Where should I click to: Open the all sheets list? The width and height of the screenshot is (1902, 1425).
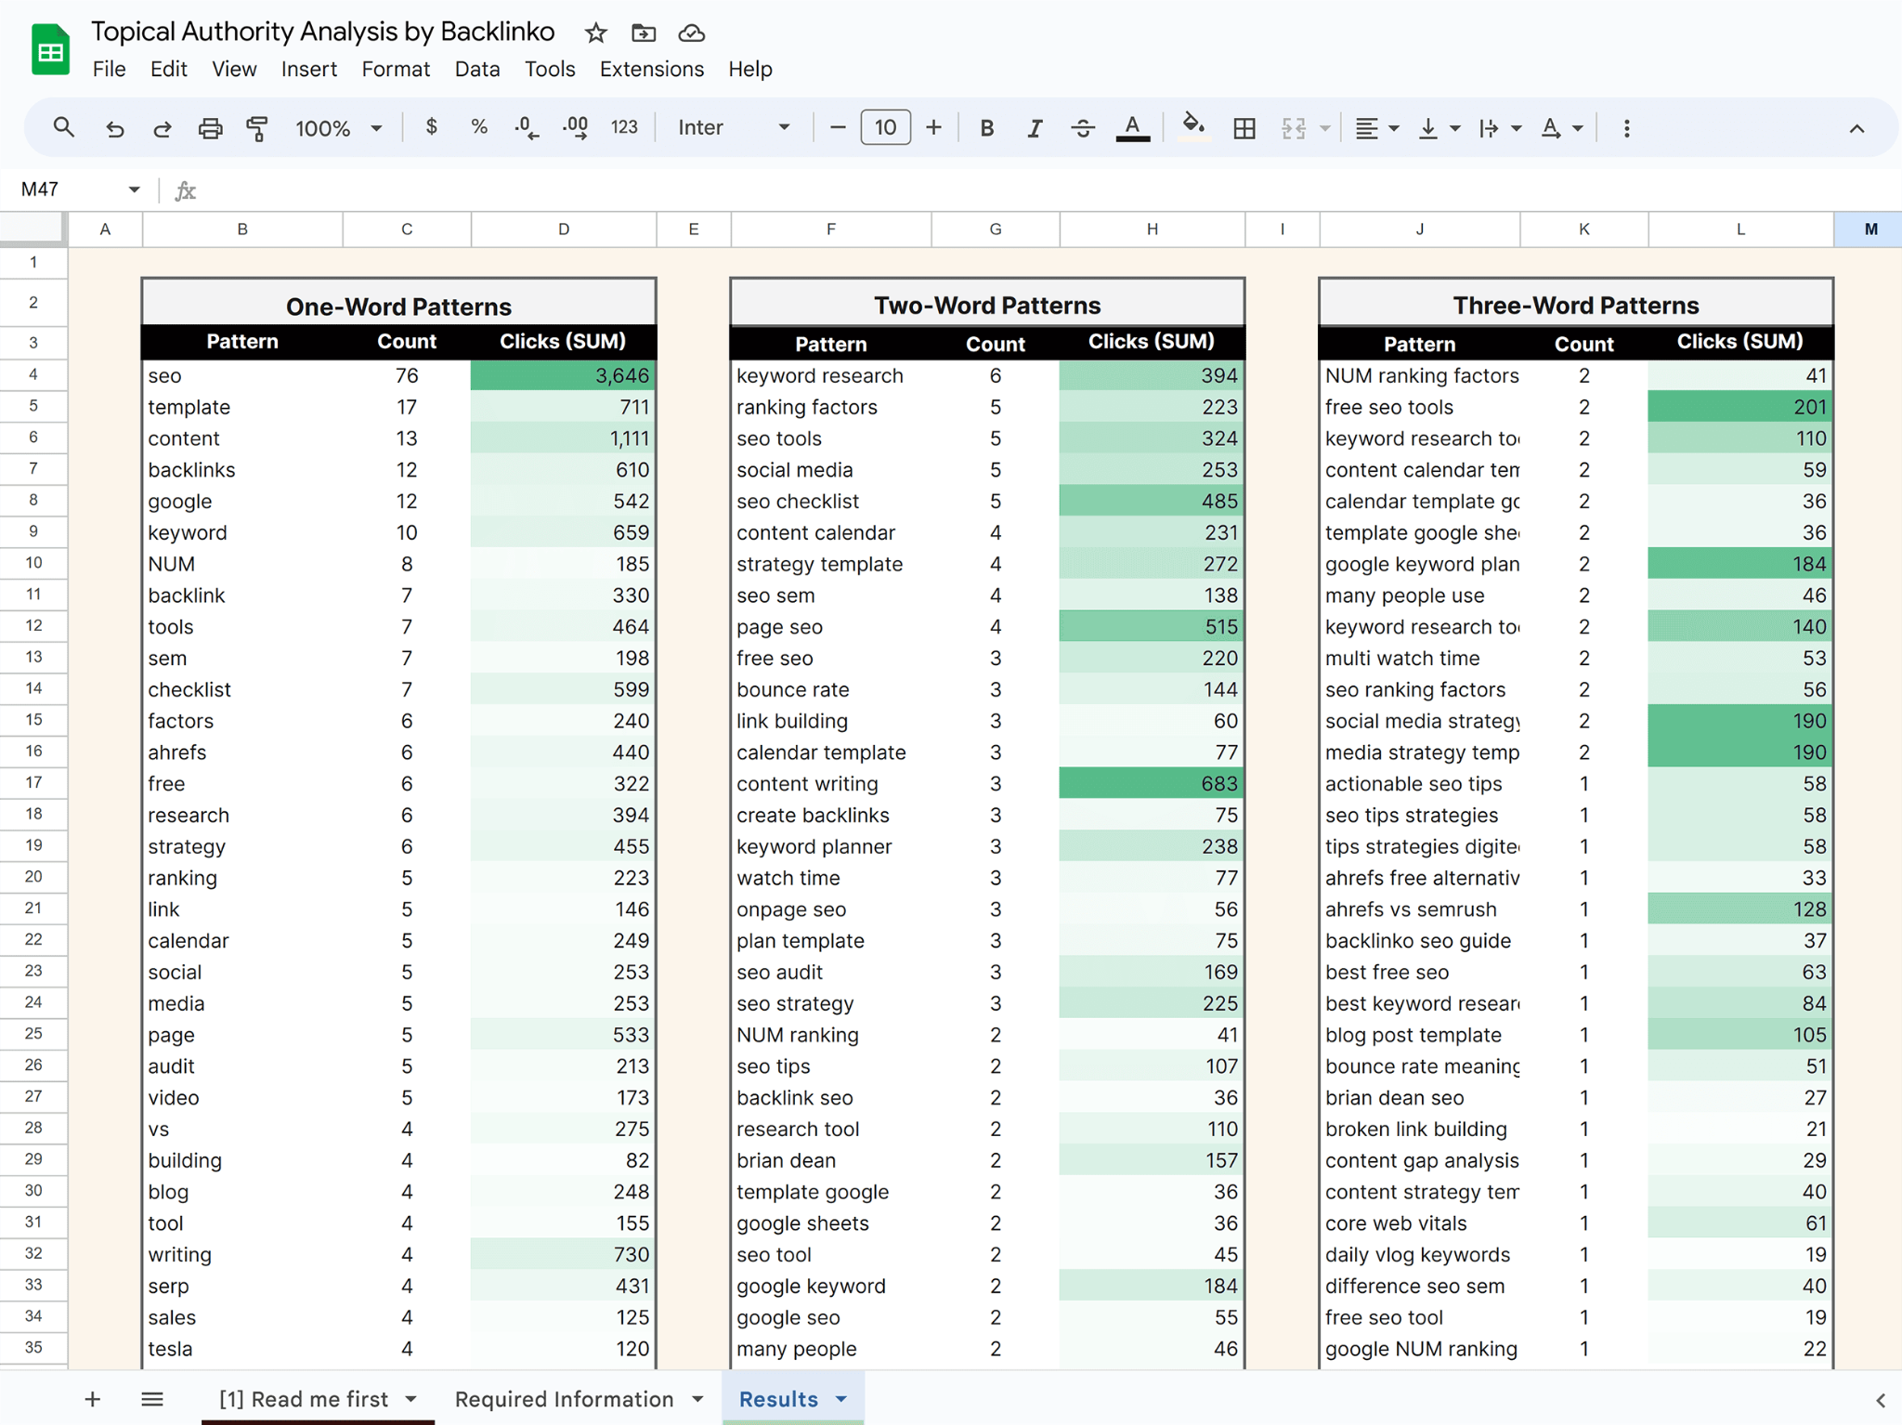pyautogui.click(x=152, y=1398)
